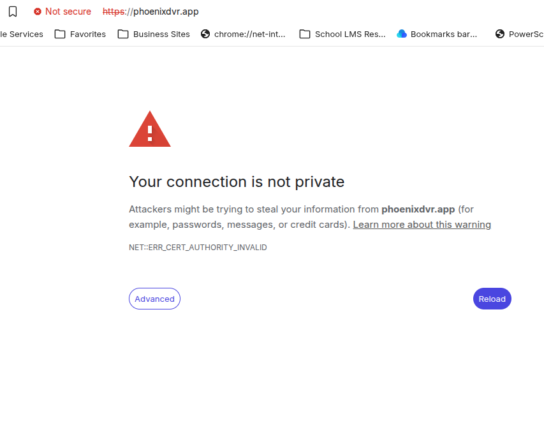544x432 pixels.
Task: Click the globe icon beside PowerSc bookmark
Action: 500,34
